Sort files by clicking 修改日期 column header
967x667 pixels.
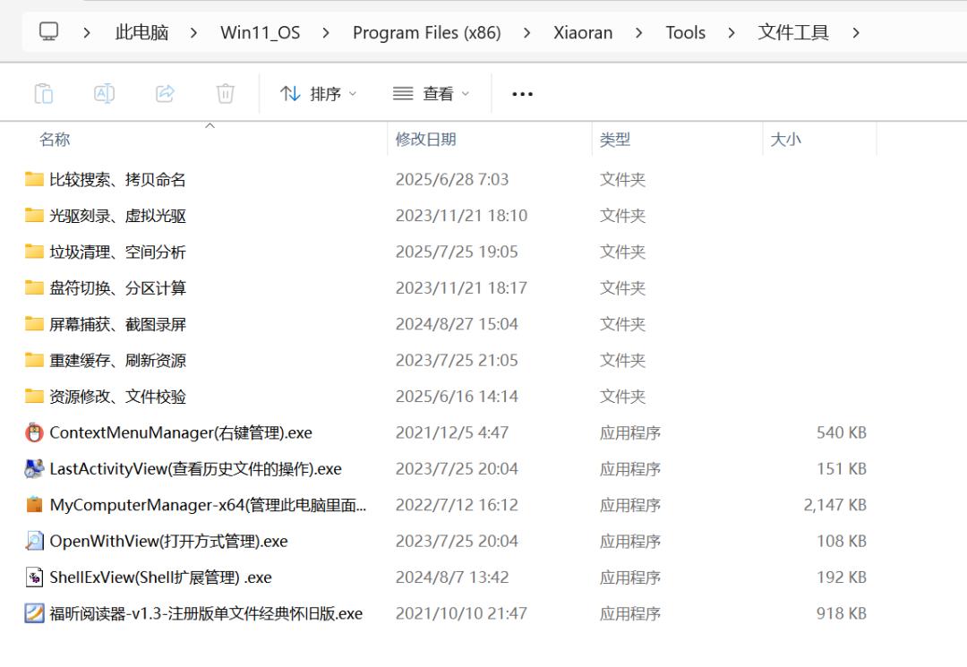point(427,139)
